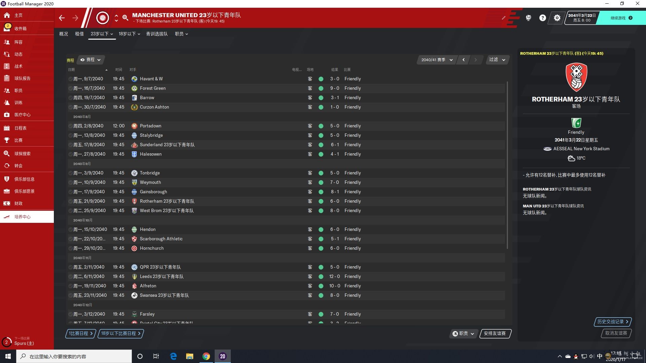The width and height of the screenshot is (646, 363).
Task: Select the Havant & W fixture row marker
Action: pos(70,79)
